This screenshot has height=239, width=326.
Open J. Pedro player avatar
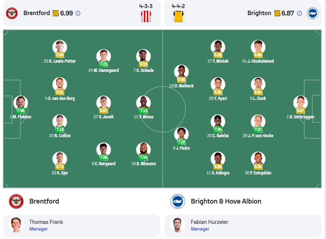(181, 134)
